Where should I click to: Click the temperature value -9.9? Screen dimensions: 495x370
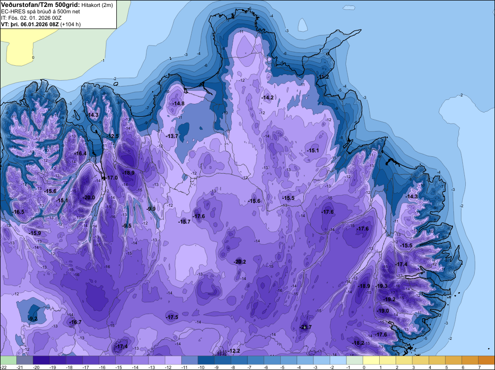151,209
